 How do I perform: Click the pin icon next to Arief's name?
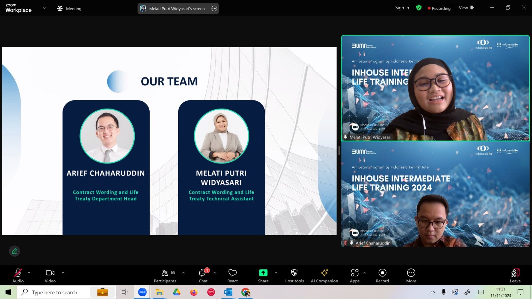click(x=351, y=243)
